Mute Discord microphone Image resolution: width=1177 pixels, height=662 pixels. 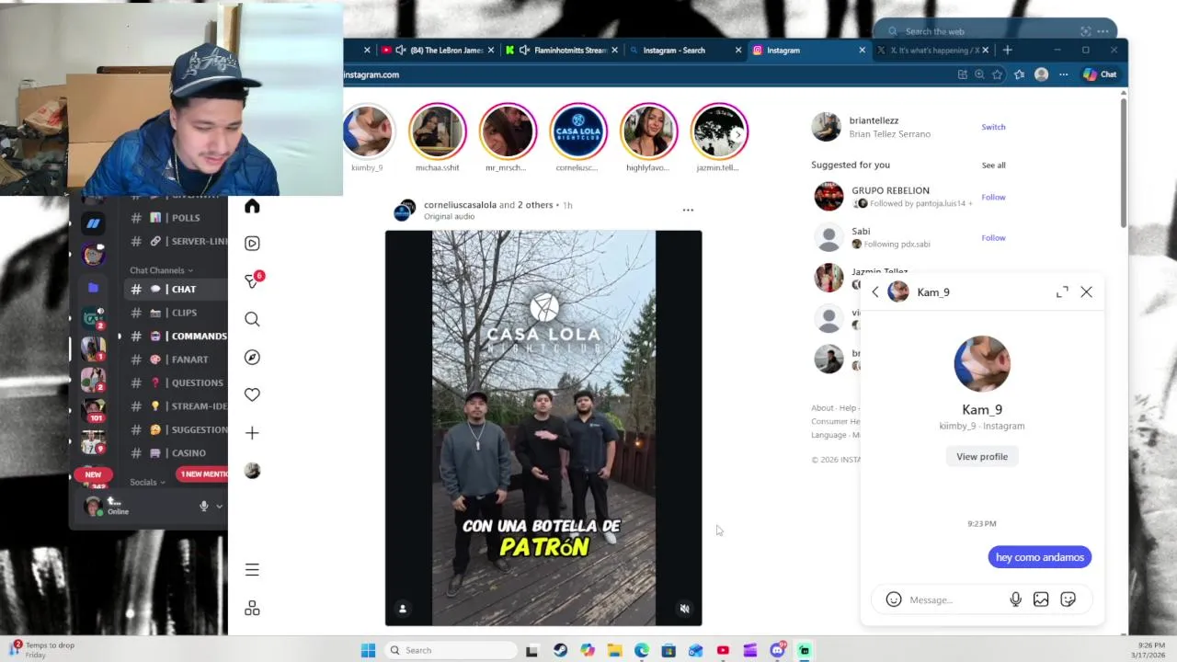coord(204,506)
